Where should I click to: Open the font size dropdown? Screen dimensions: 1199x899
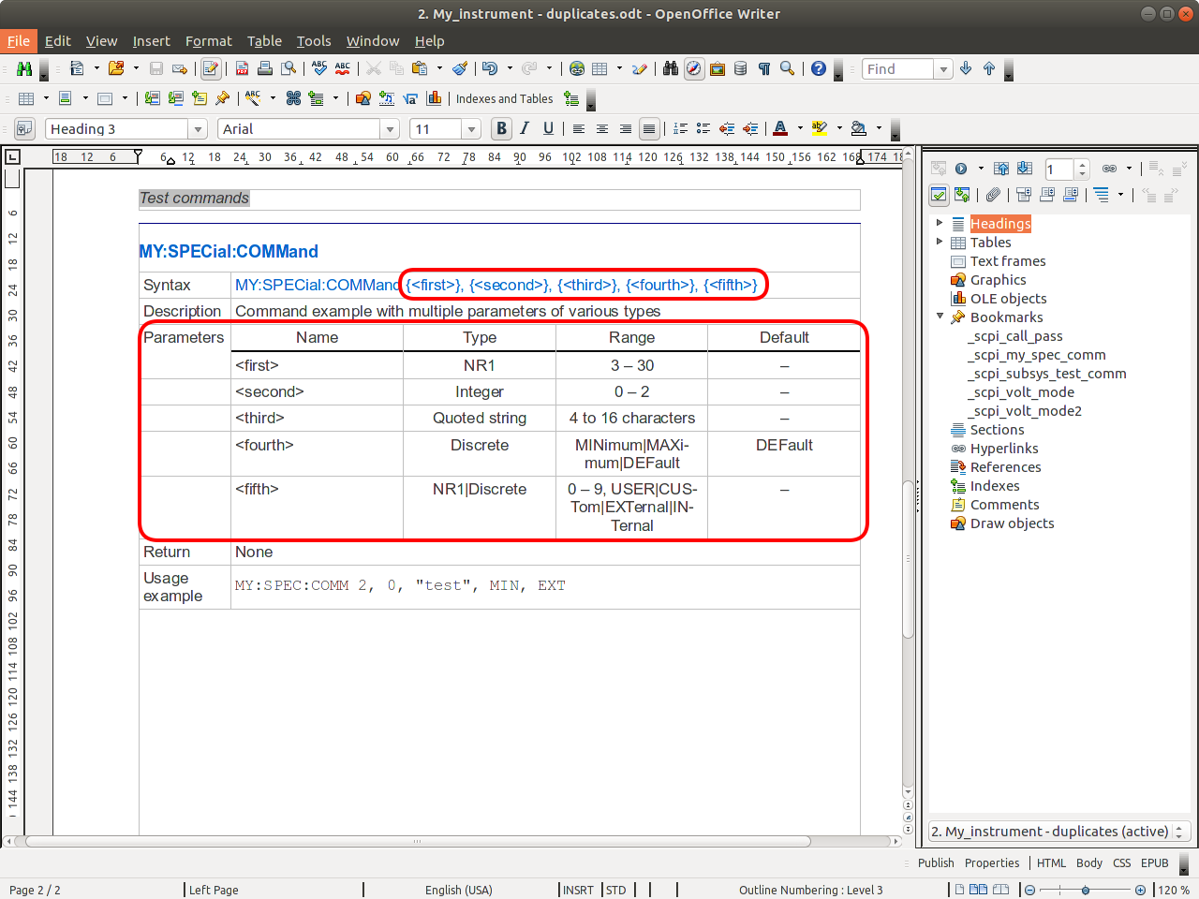pyautogui.click(x=471, y=128)
